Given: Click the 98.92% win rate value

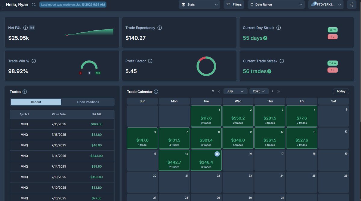Looking at the screenshot, I should [18, 72].
